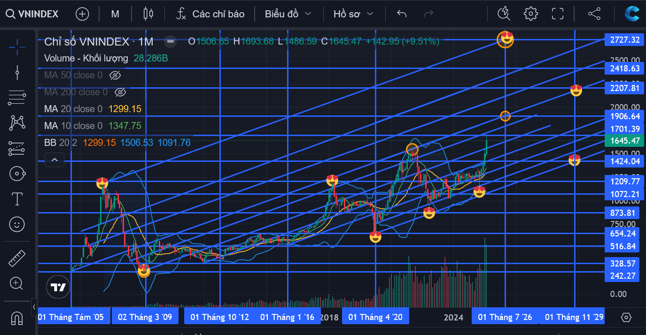The width and height of the screenshot is (646, 335).
Task: Click the 01 Tháng 10 '12 date marker
Action: [219, 317]
